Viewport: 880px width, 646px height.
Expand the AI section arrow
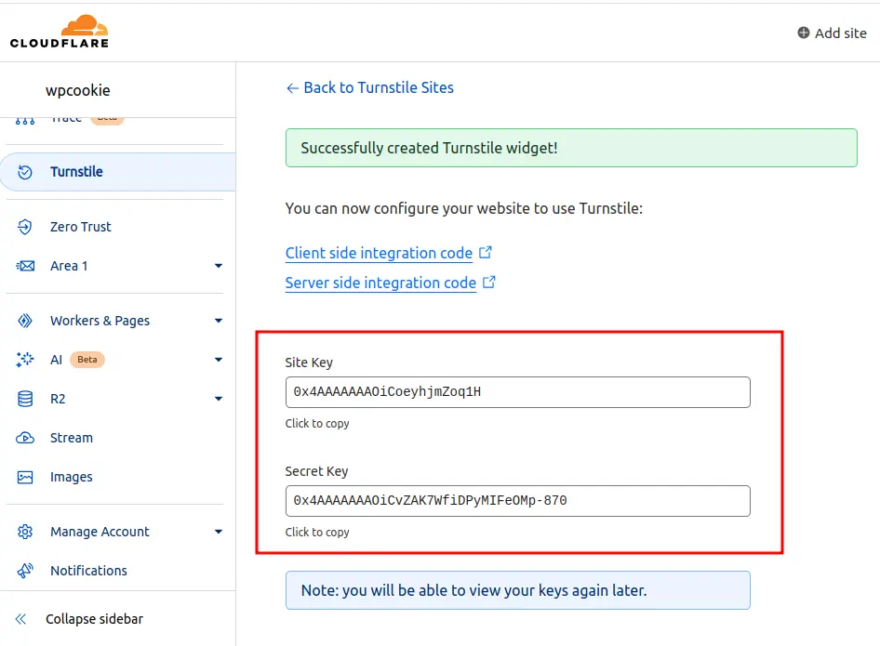(x=219, y=360)
